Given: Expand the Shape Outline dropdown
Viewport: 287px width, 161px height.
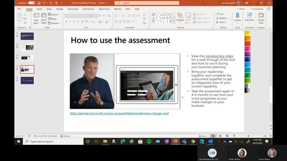Looking at the screenshot, I should tap(202, 18).
